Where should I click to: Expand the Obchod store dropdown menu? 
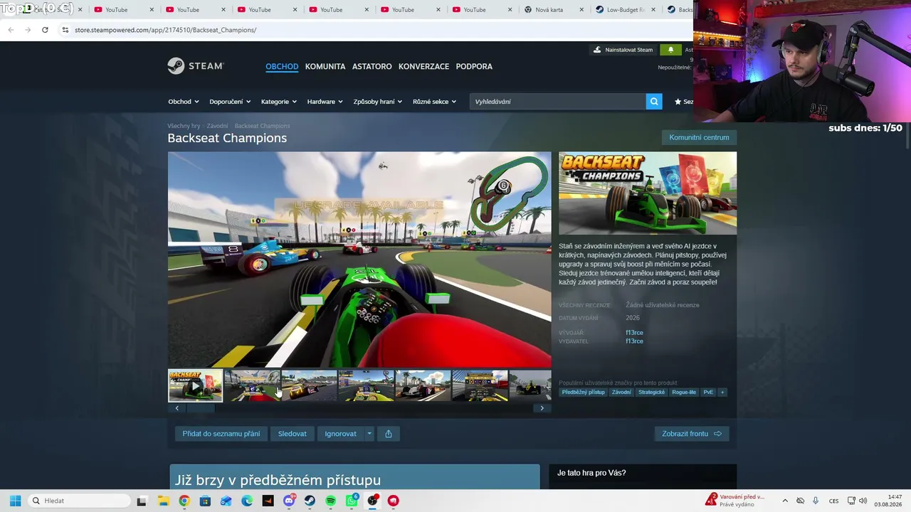184,102
